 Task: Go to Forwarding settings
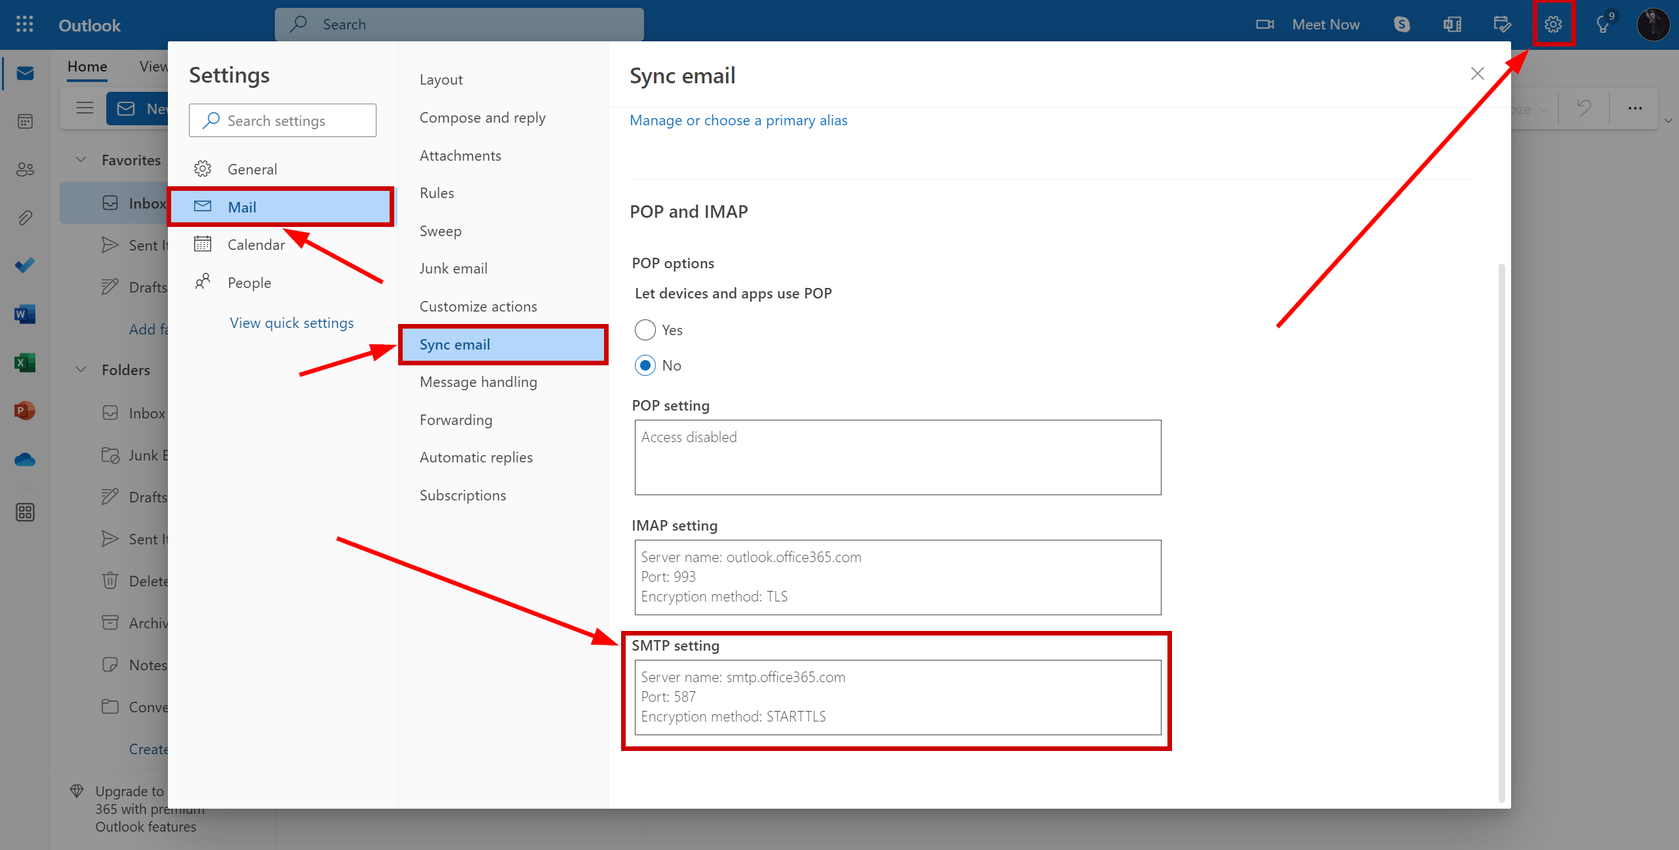tap(456, 420)
